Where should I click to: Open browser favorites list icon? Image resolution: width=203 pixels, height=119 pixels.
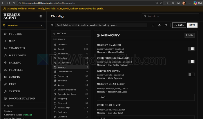(x=173, y=3)
